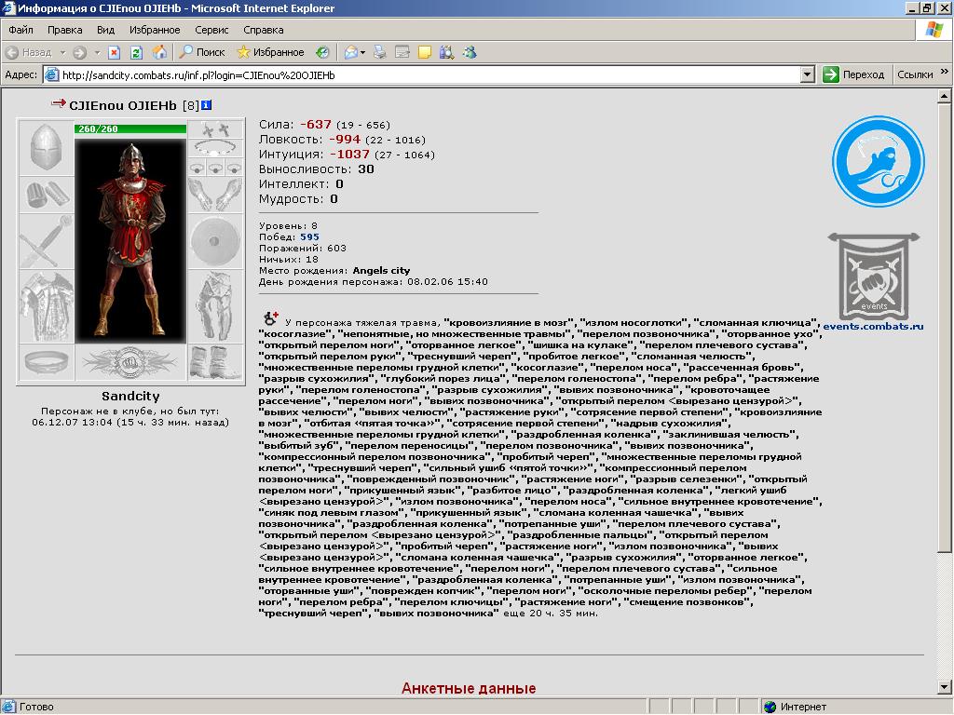Click the address bar URL field

(429, 74)
